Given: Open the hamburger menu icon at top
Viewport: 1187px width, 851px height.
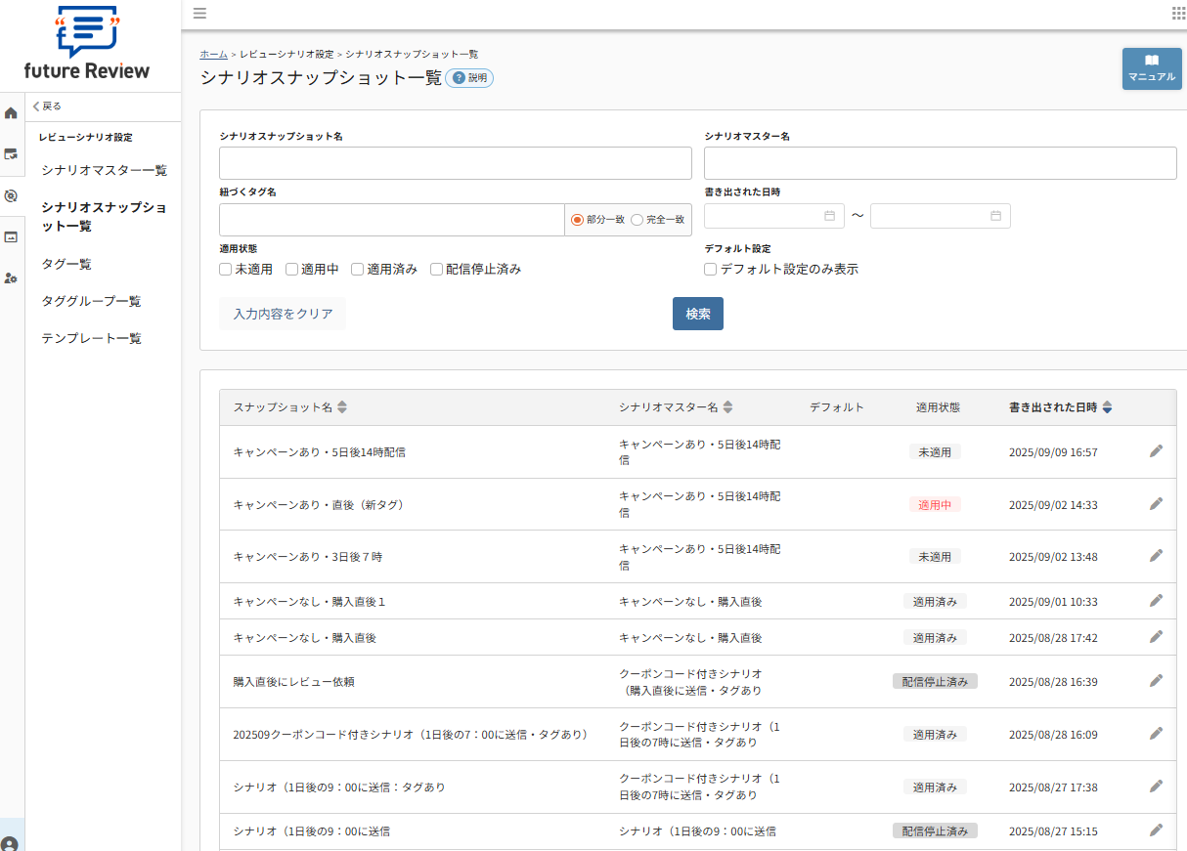Looking at the screenshot, I should pyautogui.click(x=199, y=13).
